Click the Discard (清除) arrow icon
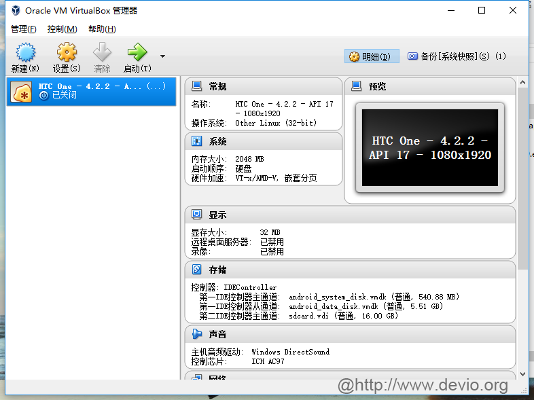Image resolution: width=534 pixels, height=400 pixels. pos(102,52)
